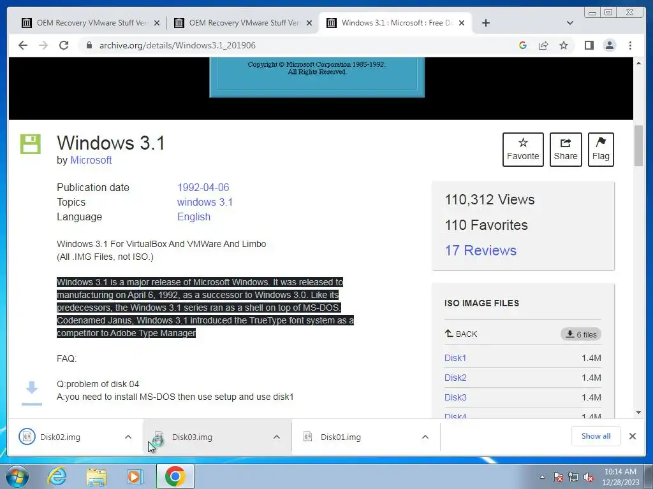Switch to first OEM Recovery VMware tab

click(x=91, y=23)
